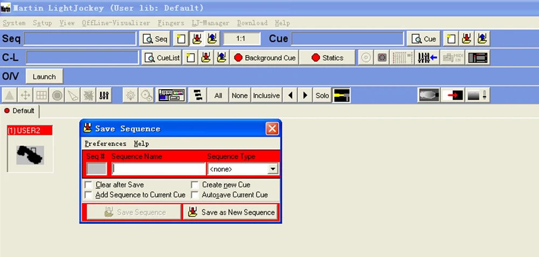Open Preferences menu in Save Sequence dialog
Screen dimensions: 539x257
[105, 144]
